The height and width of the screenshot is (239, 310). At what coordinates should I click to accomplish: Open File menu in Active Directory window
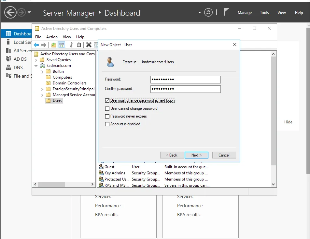pos(38,37)
